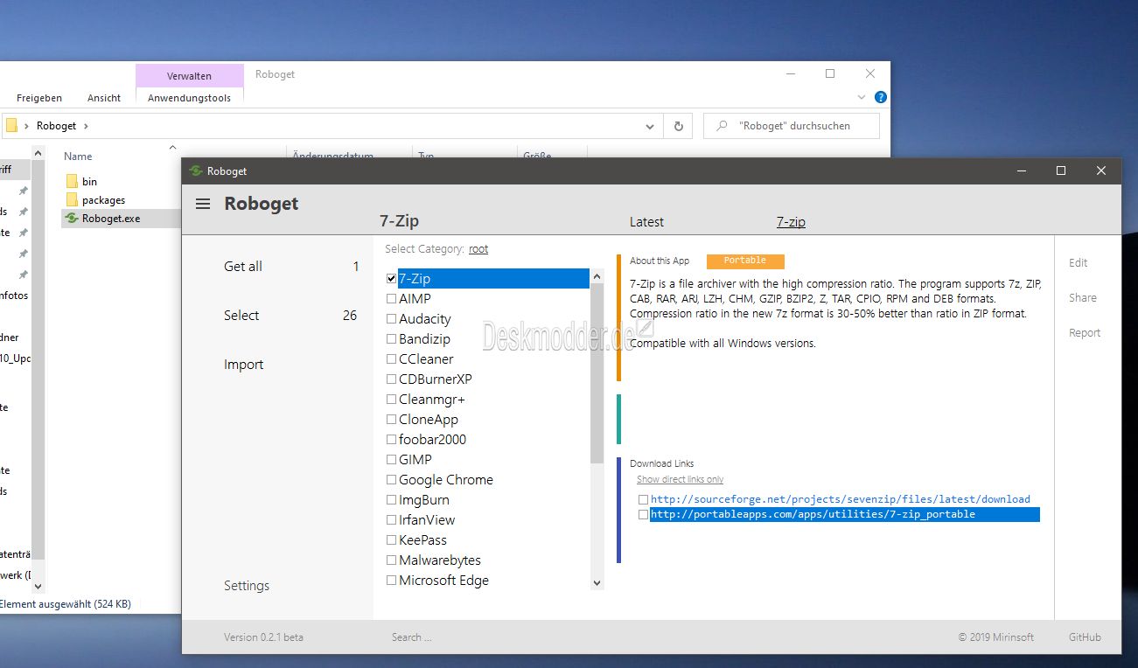Check the AIMP checkbox
1138x668 pixels.
tap(391, 299)
